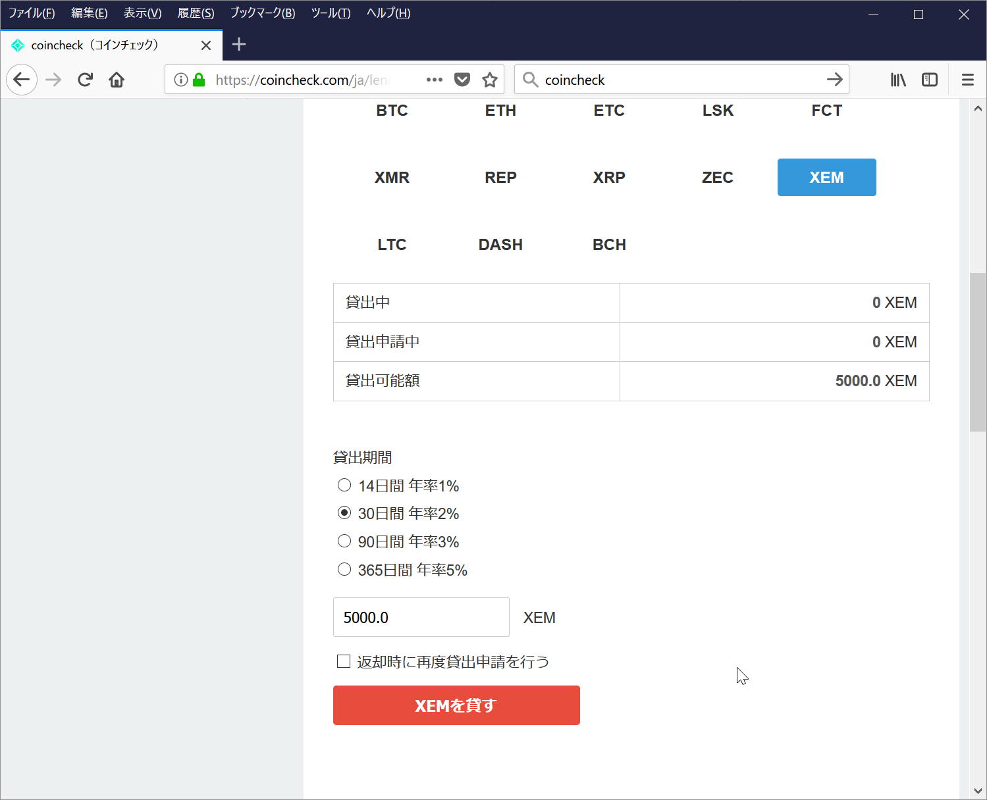Image resolution: width=987 pixels, height=800 pixels.
Task: Click the 貸出中 row label
Action: [368, 303]
